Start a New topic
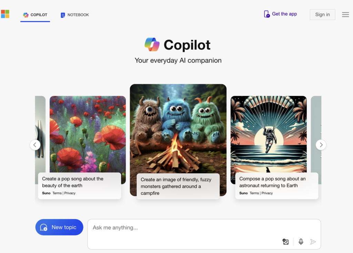353x253 pixels. 59,227
